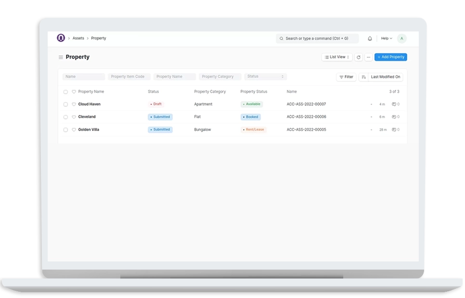Go to Assets in breadcrumb

click(x=78, y=38)
